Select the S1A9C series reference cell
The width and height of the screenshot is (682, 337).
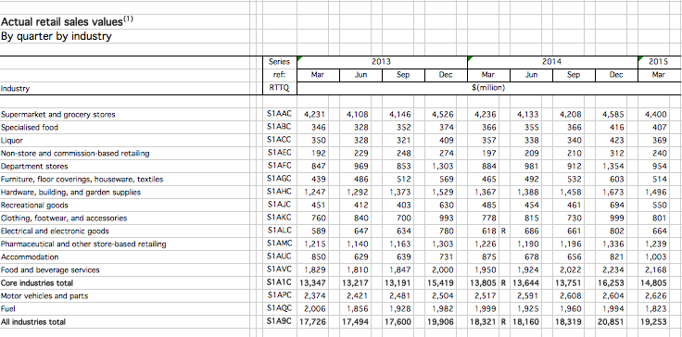[x=279, y=322]
